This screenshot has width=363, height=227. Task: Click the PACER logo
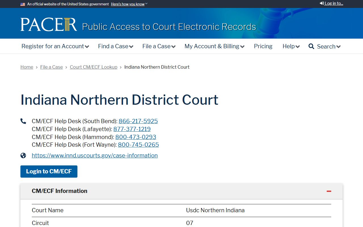click(x=48, y=24)
